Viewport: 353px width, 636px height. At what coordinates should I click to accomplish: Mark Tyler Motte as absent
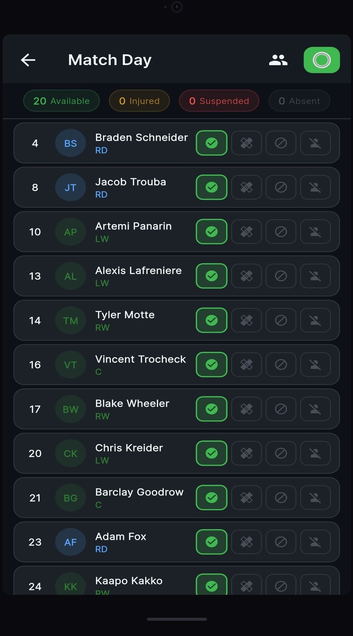click(x=315, y=320)
